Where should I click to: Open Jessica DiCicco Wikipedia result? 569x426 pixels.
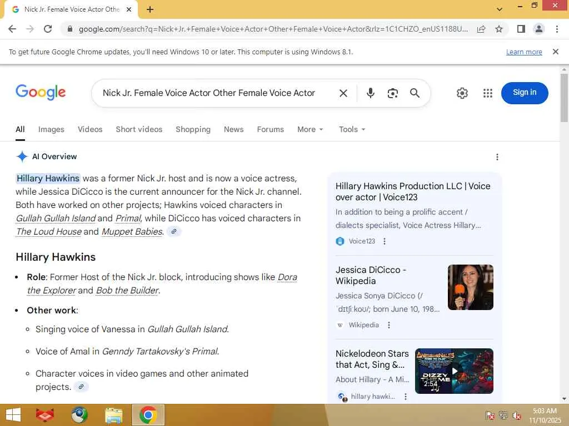(371, 275)
